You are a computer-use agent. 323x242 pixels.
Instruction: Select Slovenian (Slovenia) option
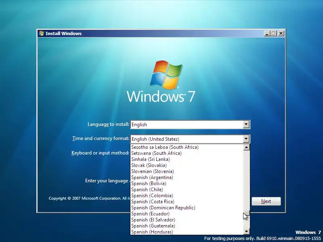[187, 171]
